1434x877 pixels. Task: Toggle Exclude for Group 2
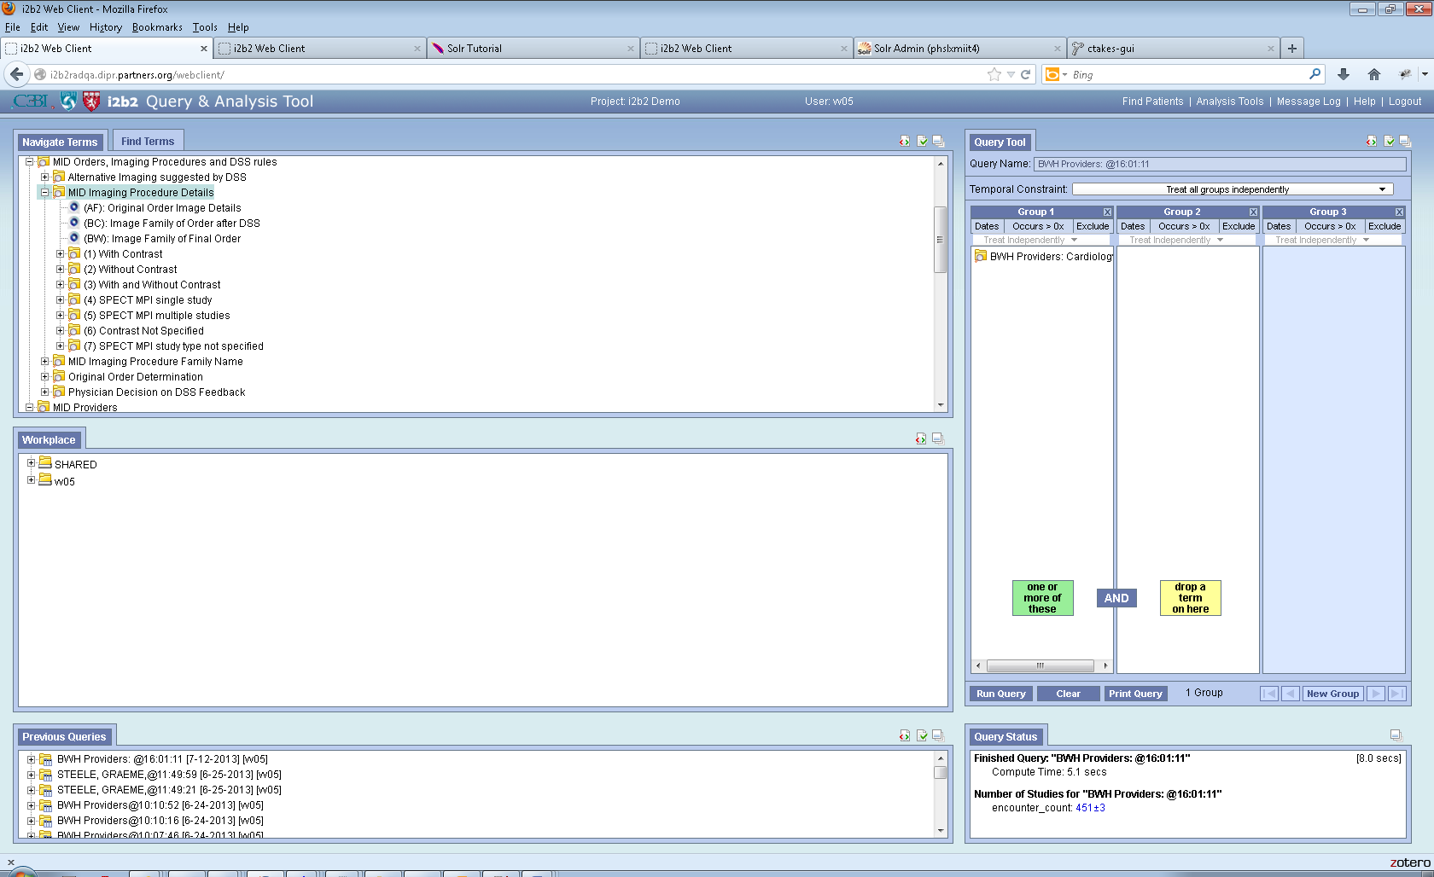click(x=1239, y=226)
